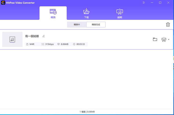
Task: Delete all items with the trash icon
Action: (168, 25)
